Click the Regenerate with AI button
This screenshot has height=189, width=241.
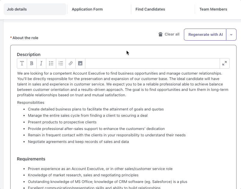click(x=205, y=35)
